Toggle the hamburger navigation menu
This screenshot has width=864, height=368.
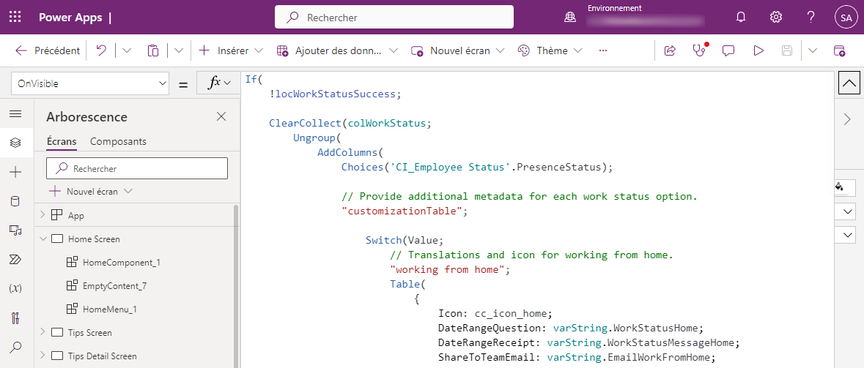tap(15, 114)
